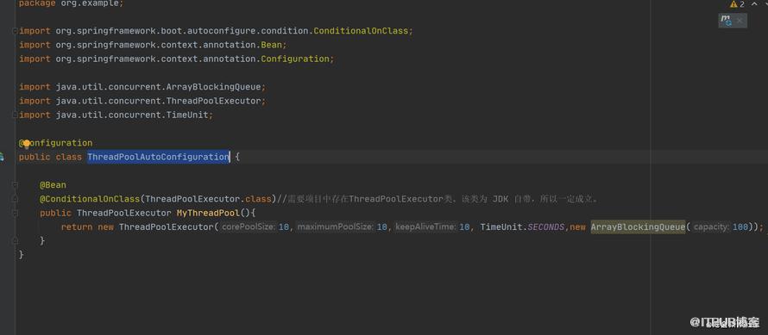Collapse the import block fold marker
768x335 pixels.
(x=16, y=31)
